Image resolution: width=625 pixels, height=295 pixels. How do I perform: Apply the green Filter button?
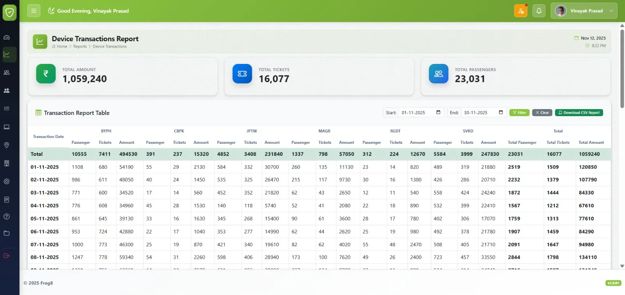(520, 113)
